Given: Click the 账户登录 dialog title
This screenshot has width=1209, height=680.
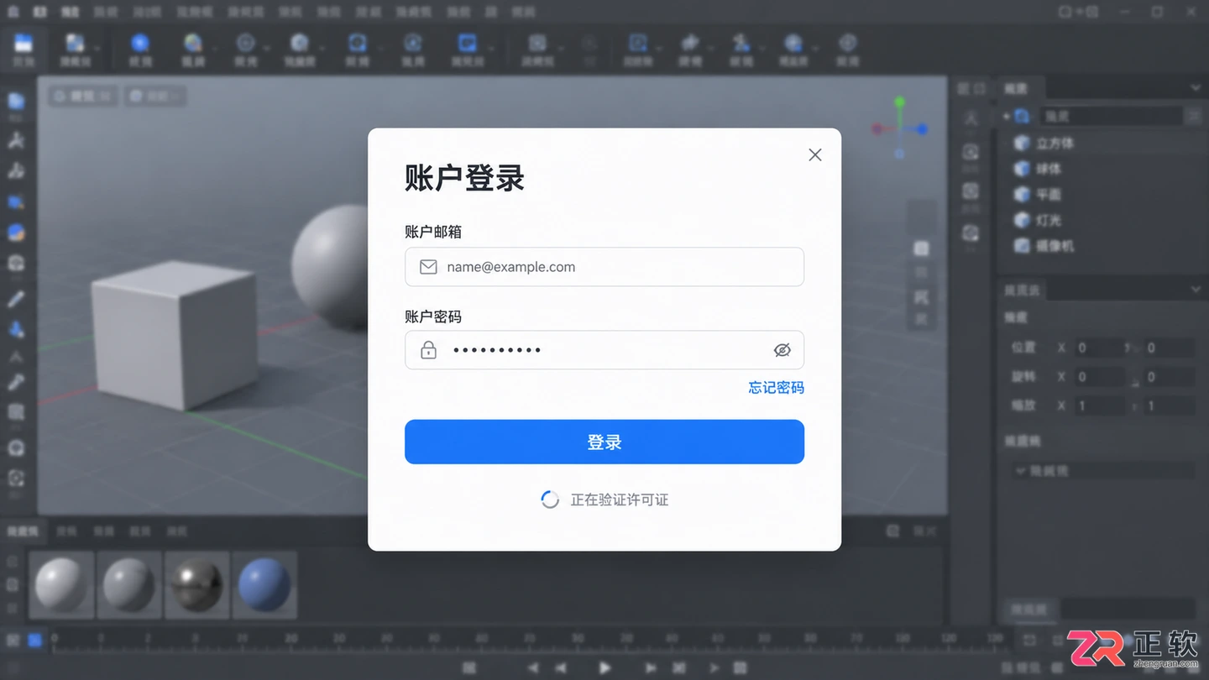Looking at the screenshot, I should coord(464,178).
